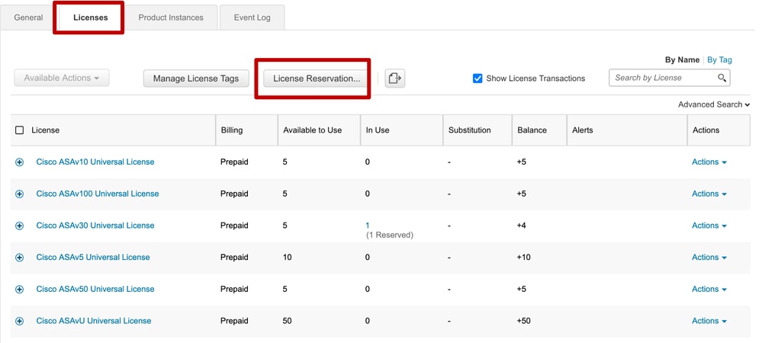Switch to the General tab
Image resolution: width=762 pixels, height=343 pixels.
(28, 18)
